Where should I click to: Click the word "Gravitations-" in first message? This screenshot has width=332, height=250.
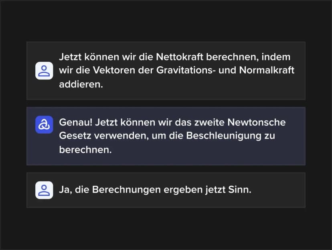186,70
